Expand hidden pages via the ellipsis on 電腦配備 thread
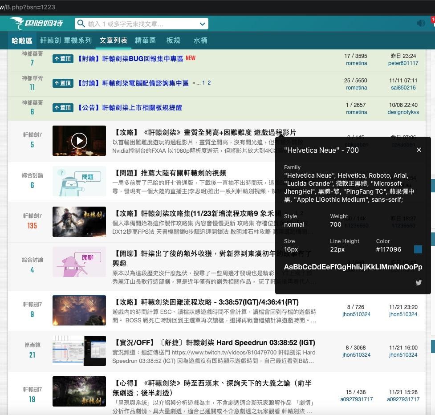 click(199, 83)
